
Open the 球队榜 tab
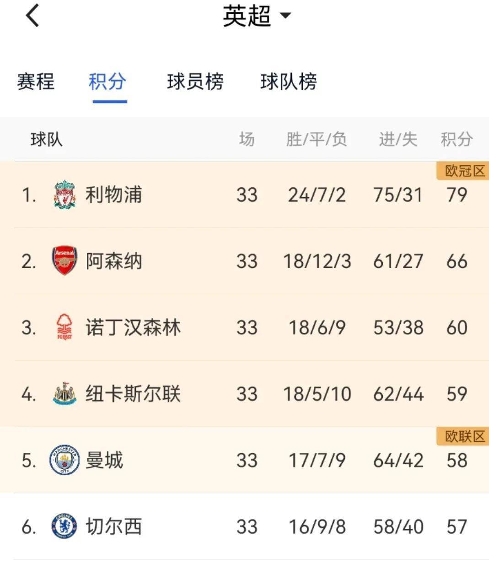pos(290,82)
